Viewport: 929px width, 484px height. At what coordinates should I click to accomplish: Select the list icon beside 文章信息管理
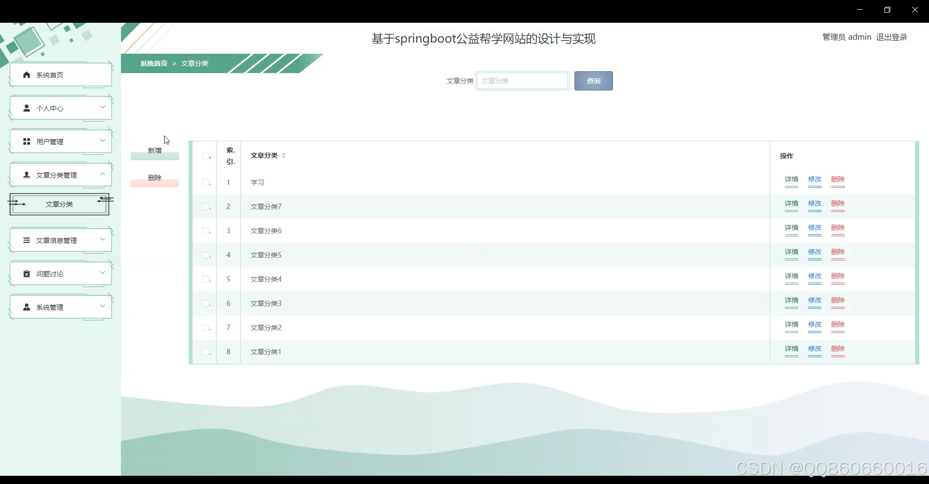pyautogui.click(x=26, y=240)
